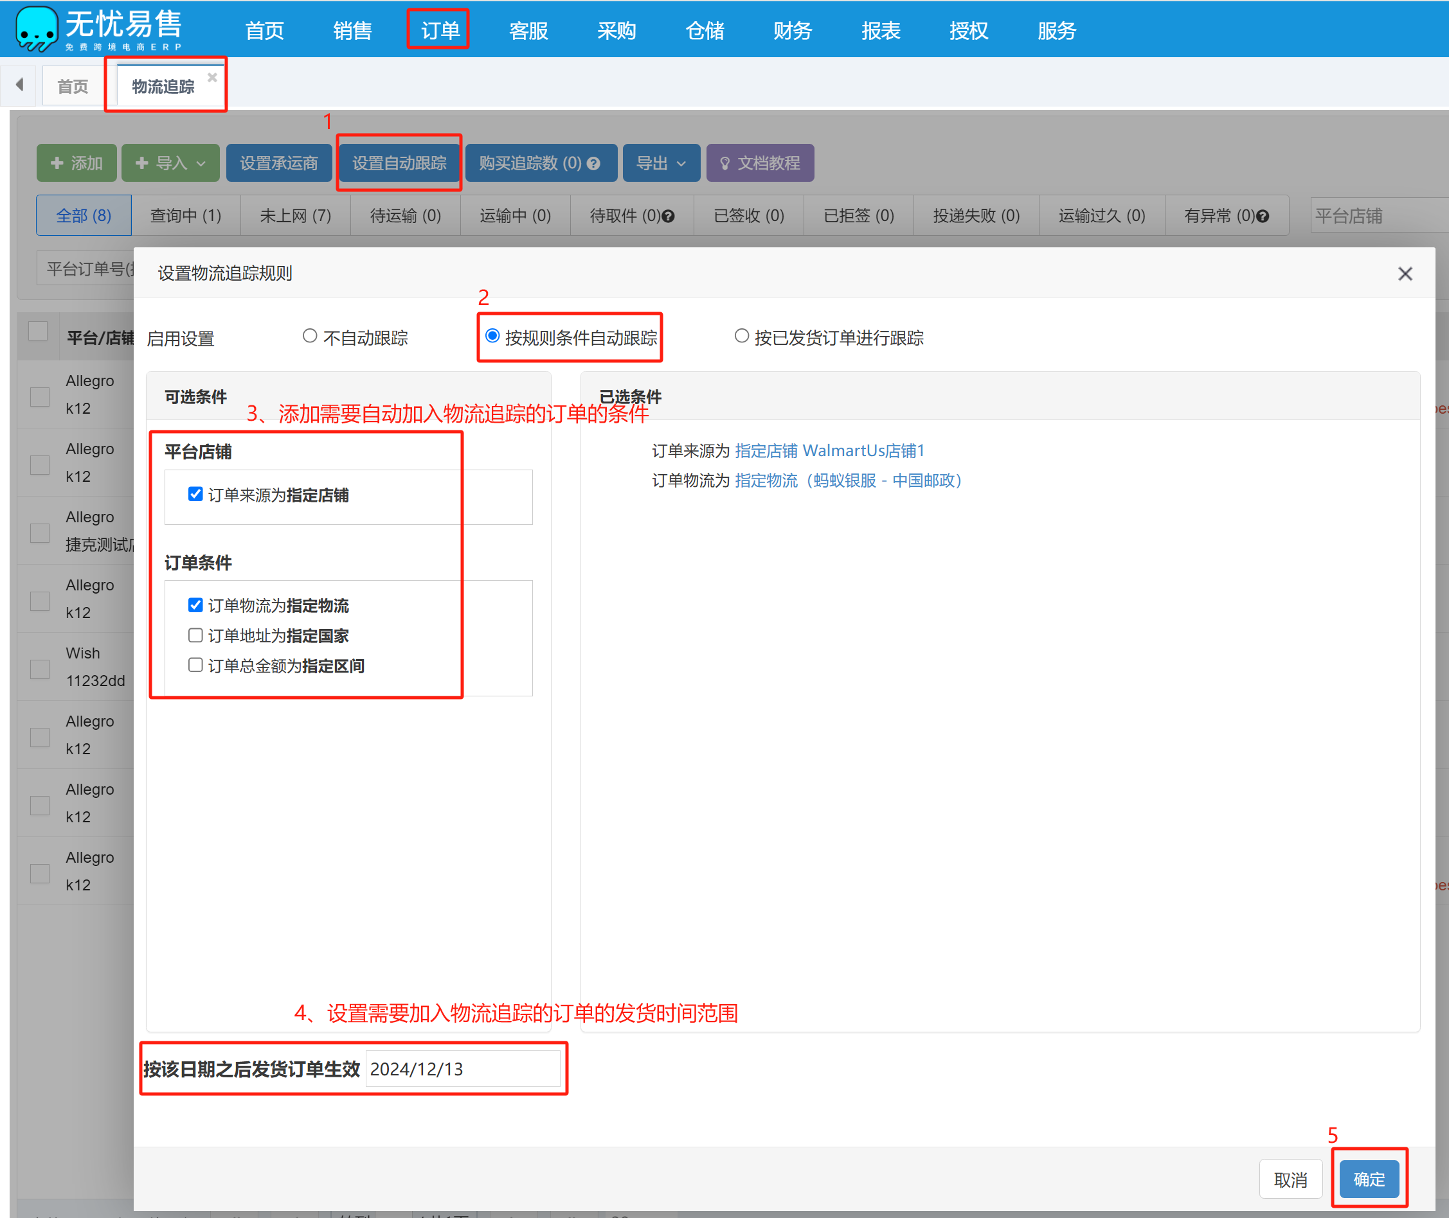This screenshot has height=1218, width=1449.
Task: Open 文档教程 with the lightbulb icon
Action: coord(759,164)
